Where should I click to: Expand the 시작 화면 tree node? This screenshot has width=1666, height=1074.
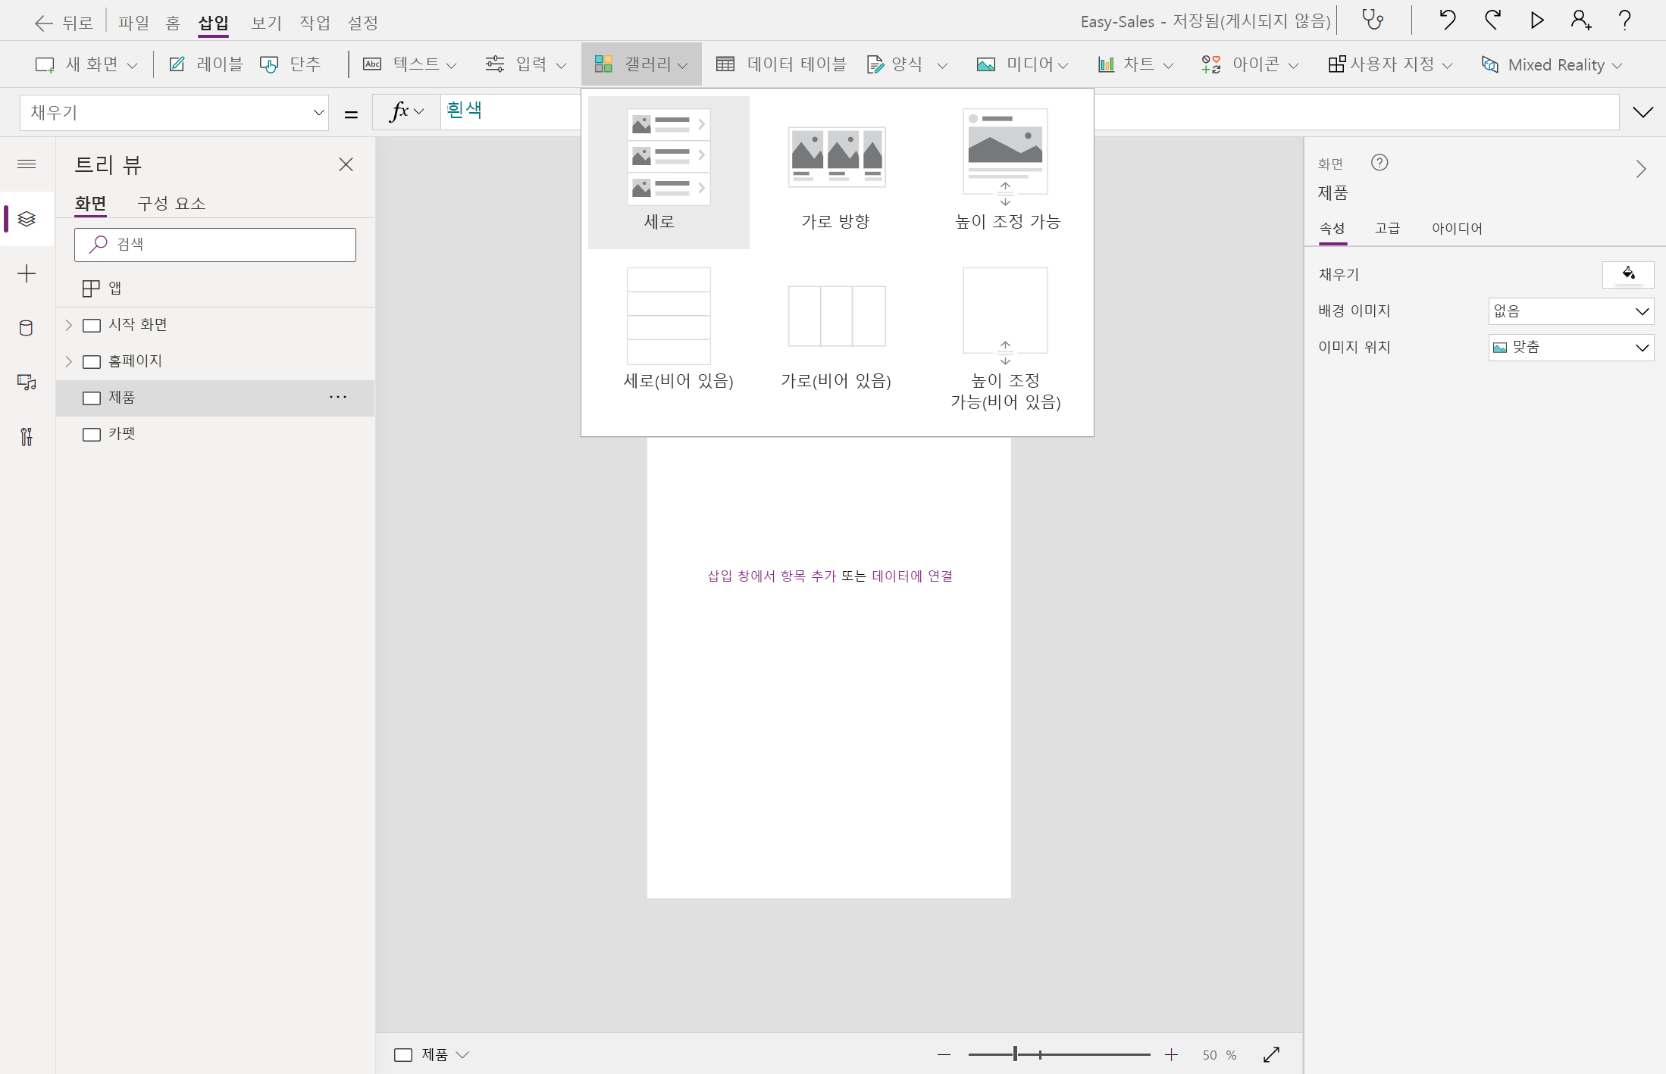(x=68, y=325)
